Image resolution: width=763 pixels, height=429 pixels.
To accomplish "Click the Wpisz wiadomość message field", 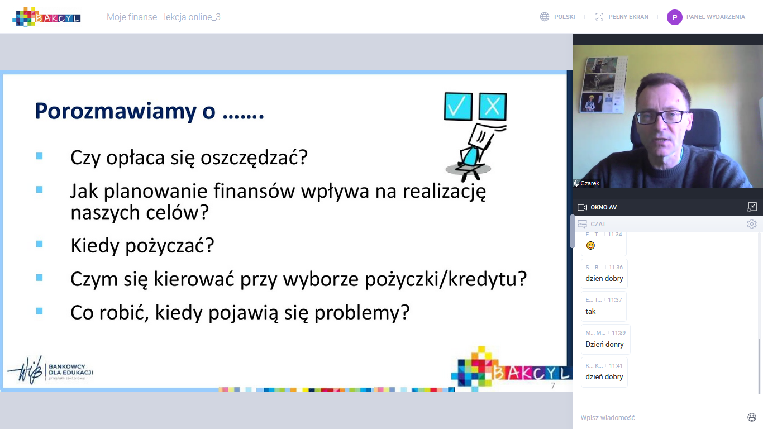I will coord(659,417).
